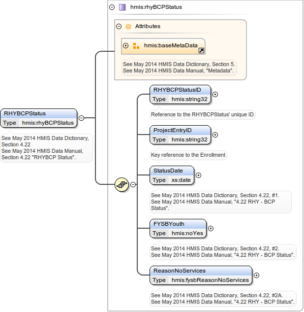The height and width of the screenshot is (312, 304).
Task: Click the sequence compositor icon
Action: [x=121, y=184]
